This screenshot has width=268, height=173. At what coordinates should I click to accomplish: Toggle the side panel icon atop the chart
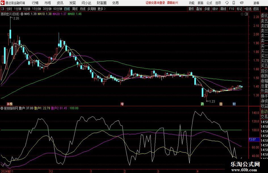[x=246, y=14]
